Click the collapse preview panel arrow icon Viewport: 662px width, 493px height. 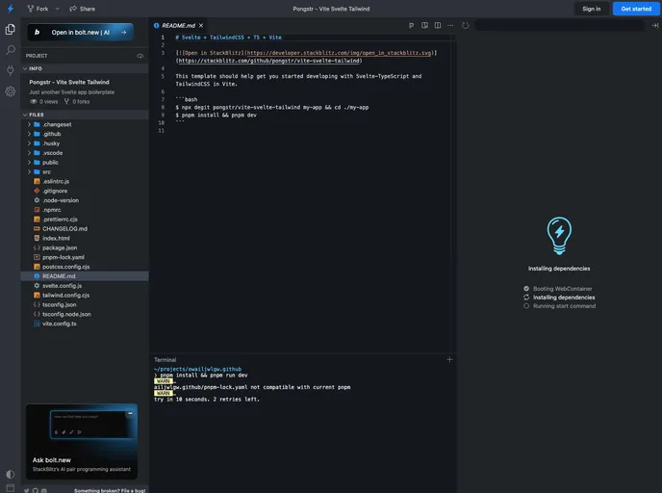point(655,25)
